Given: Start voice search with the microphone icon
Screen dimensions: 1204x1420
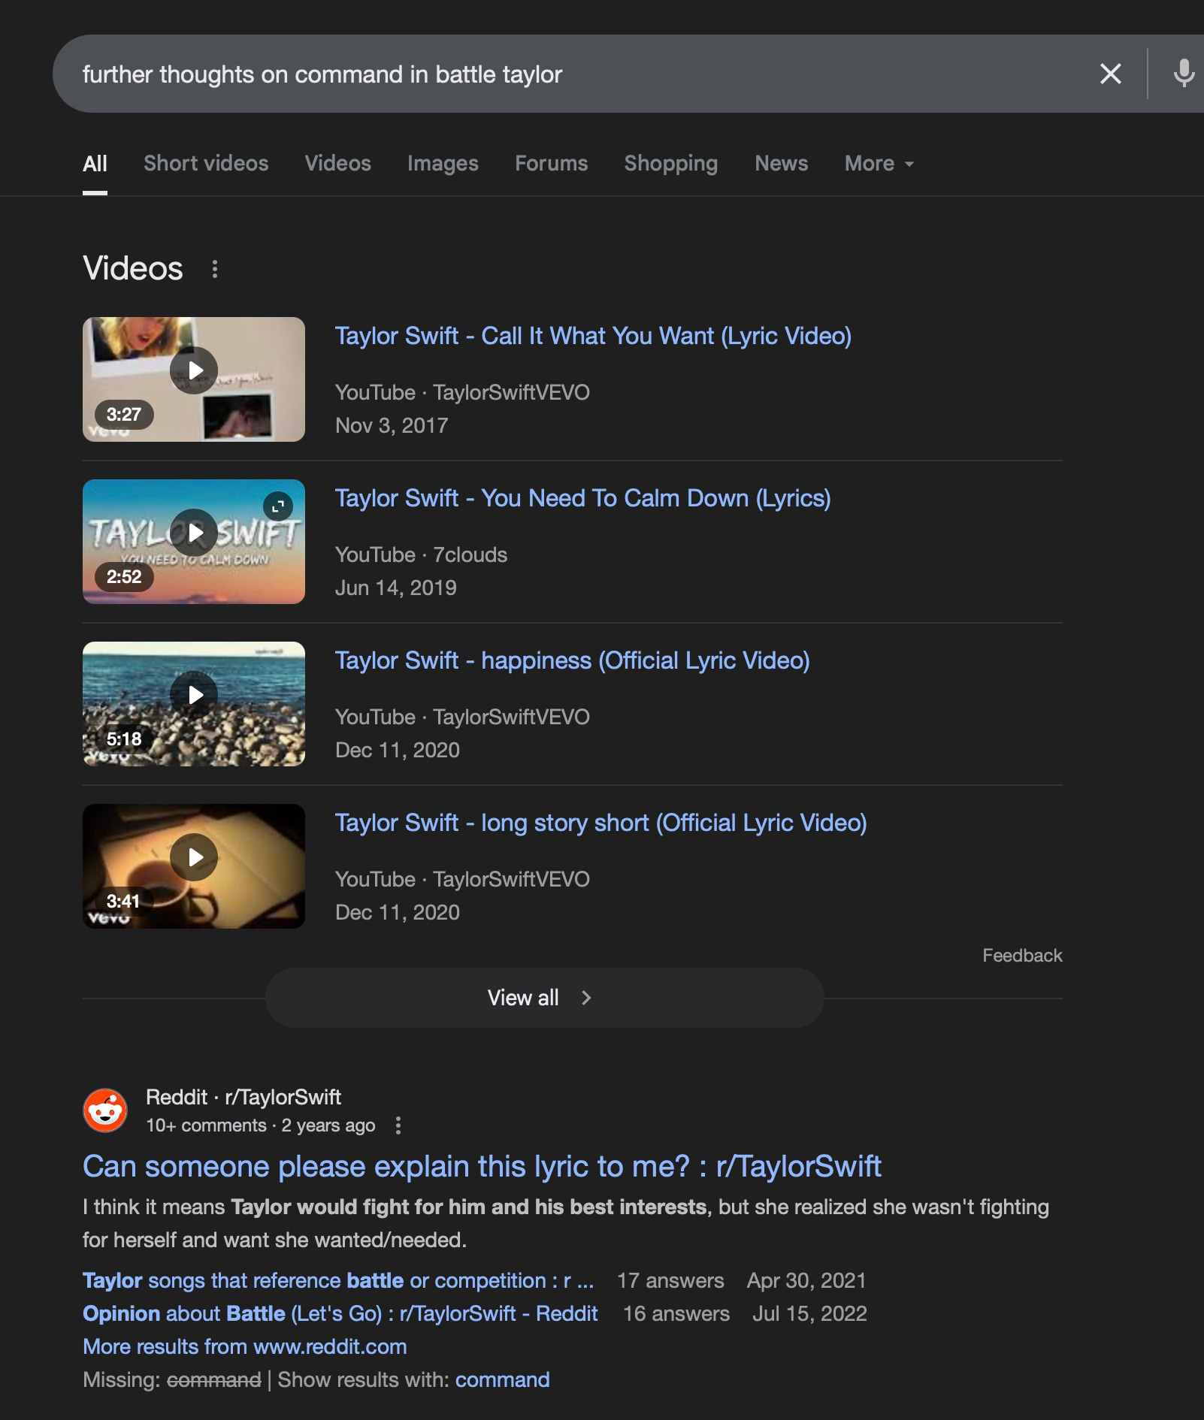Looking at the screenshot, I should click(x=1183, y=74).
